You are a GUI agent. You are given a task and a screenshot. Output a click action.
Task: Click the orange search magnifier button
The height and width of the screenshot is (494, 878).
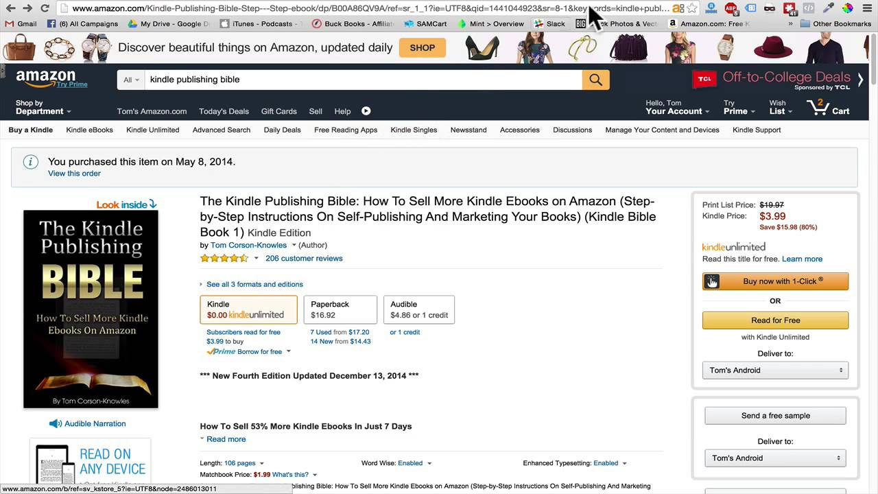(x=595, y=80)
